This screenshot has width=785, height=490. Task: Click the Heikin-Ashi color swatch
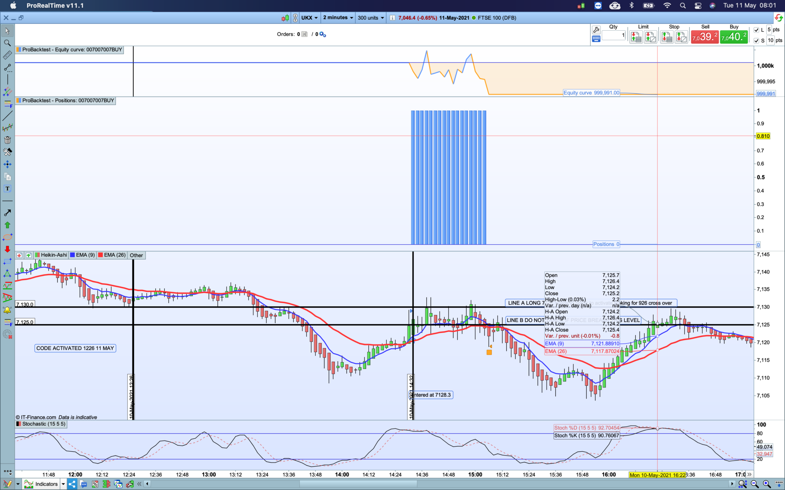tap(38, 255)
